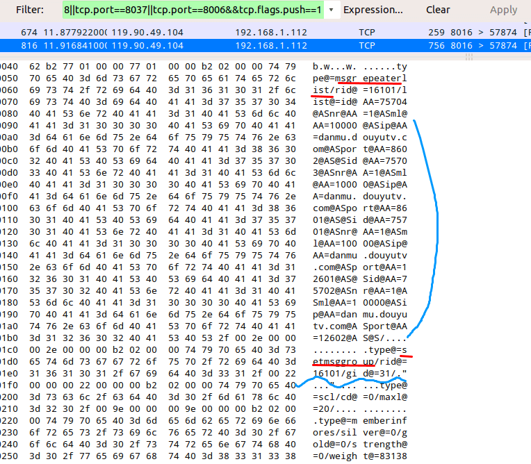Click ASCII text '16101/gi d@=31/."'

point(359,374)
